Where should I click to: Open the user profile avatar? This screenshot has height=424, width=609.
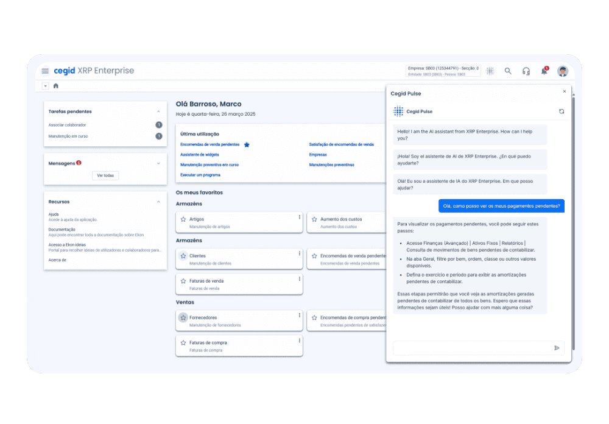563,71
